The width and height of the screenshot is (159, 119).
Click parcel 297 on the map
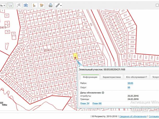click(x=21, y=46)
